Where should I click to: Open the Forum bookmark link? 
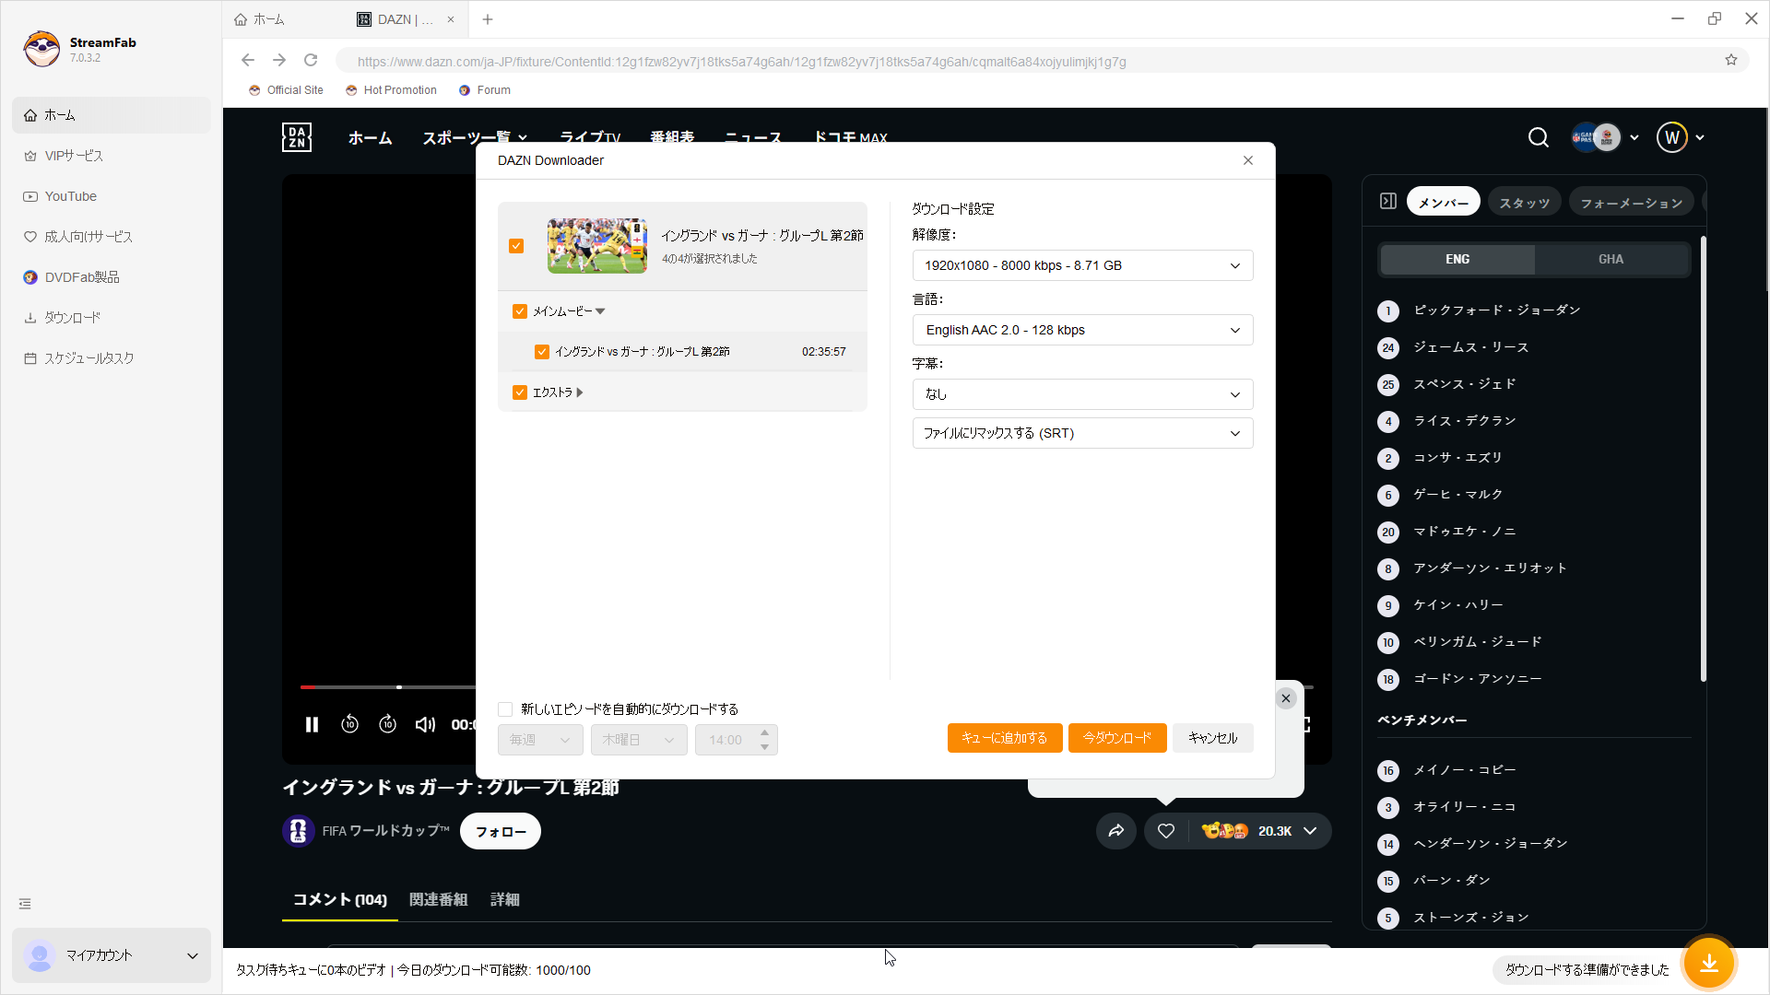pos(485,90)
